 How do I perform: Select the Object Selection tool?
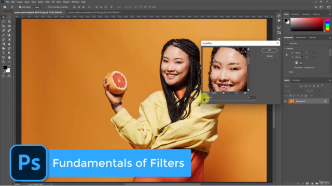(9, 22)
